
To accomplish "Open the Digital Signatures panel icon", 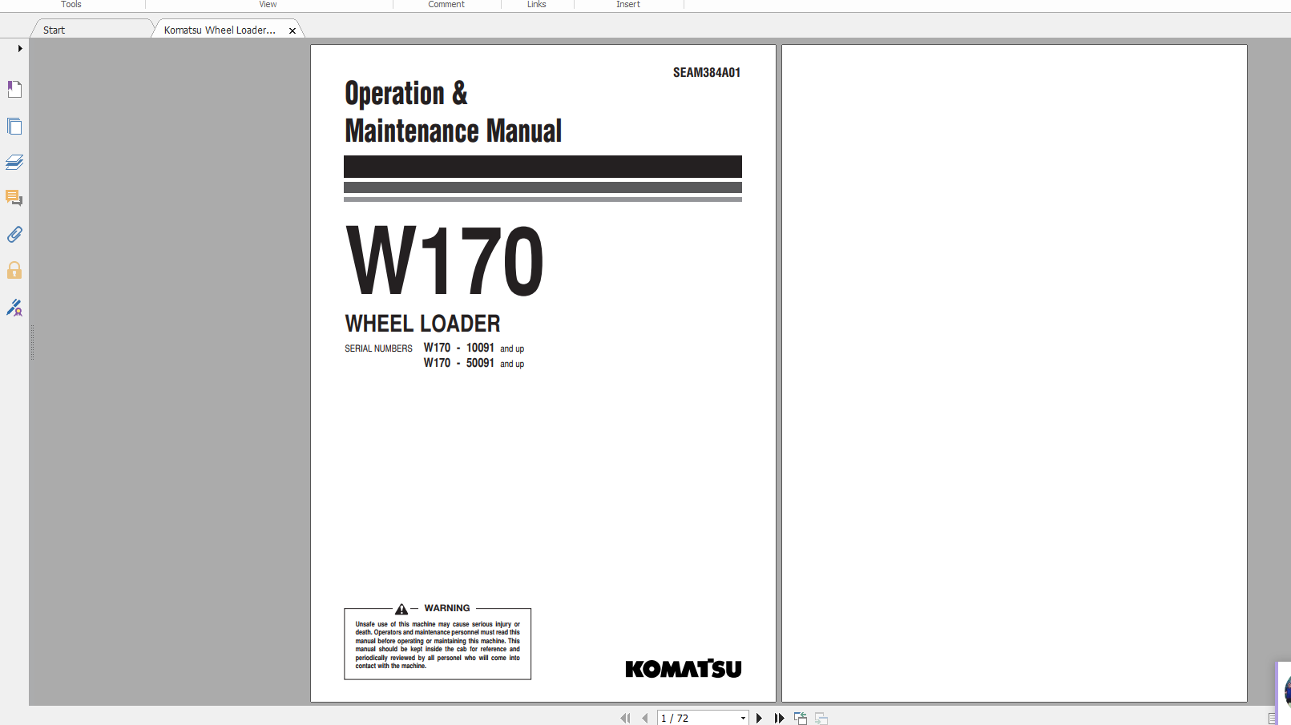I will [x=14, y=308].
